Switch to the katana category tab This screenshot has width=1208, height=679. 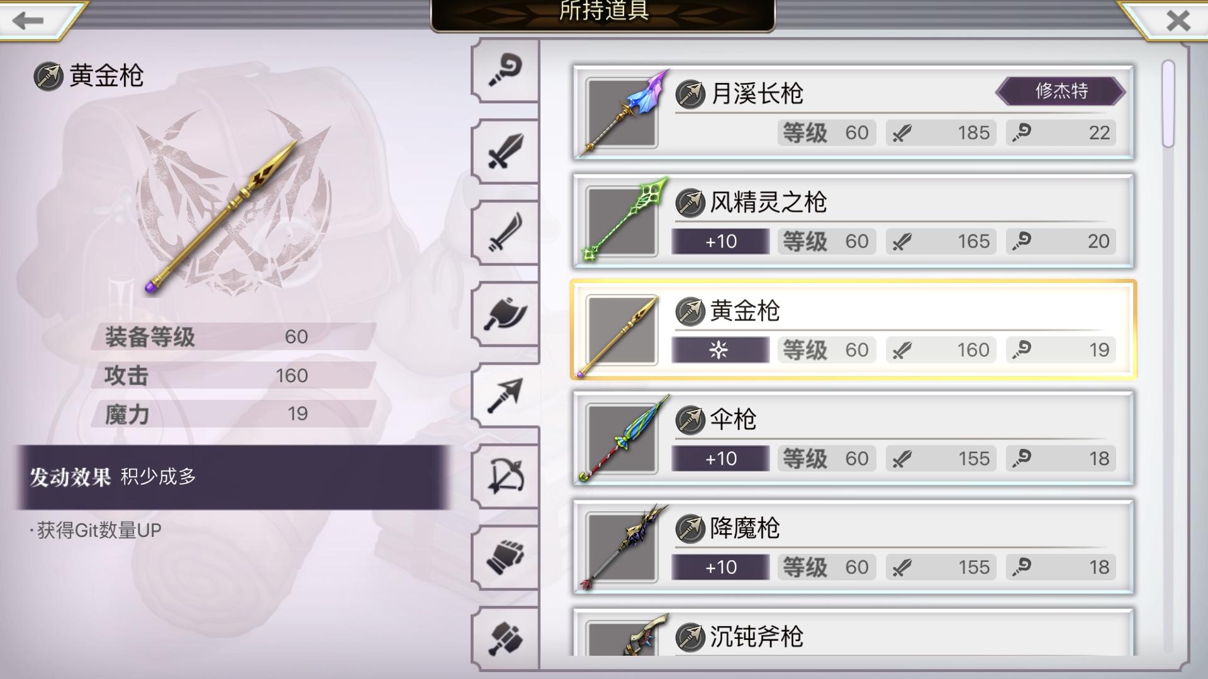506,233
